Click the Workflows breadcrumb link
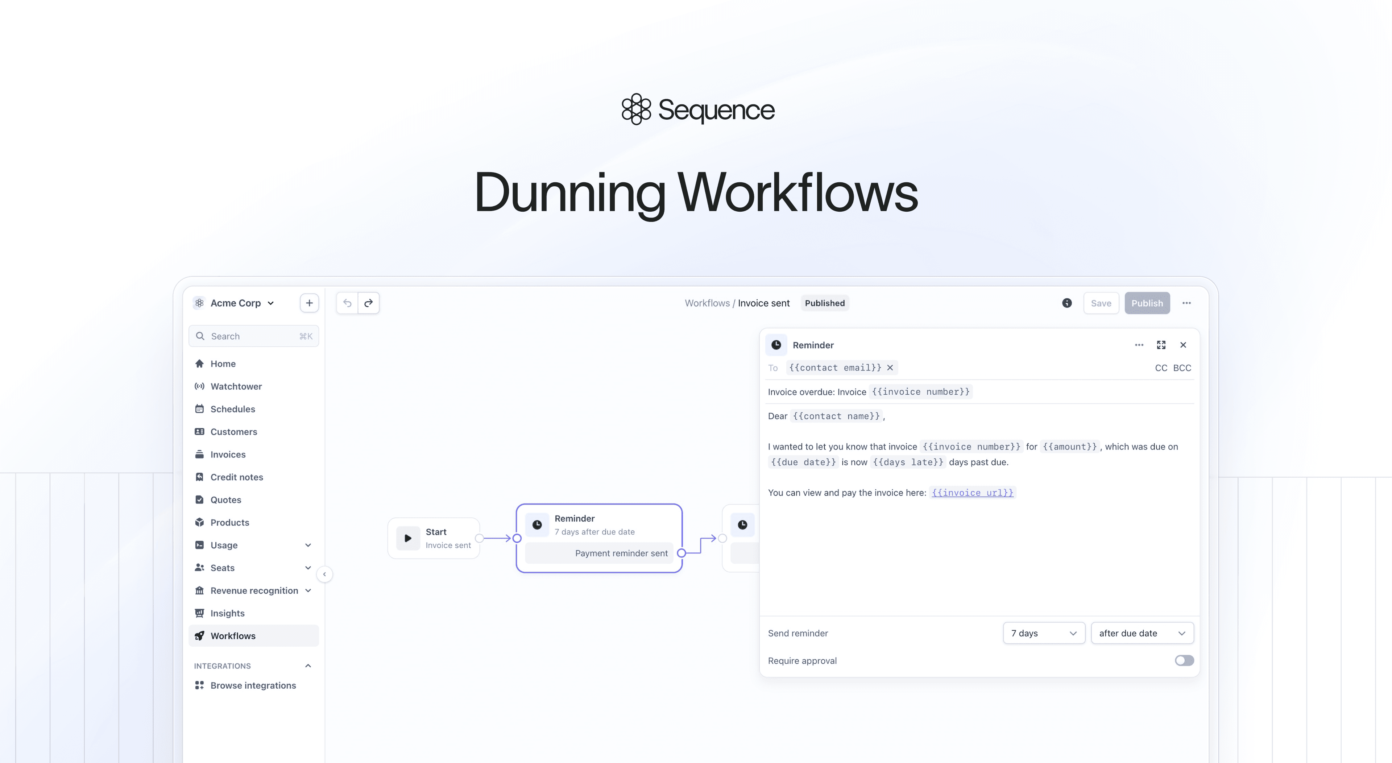 click(707, 303)
